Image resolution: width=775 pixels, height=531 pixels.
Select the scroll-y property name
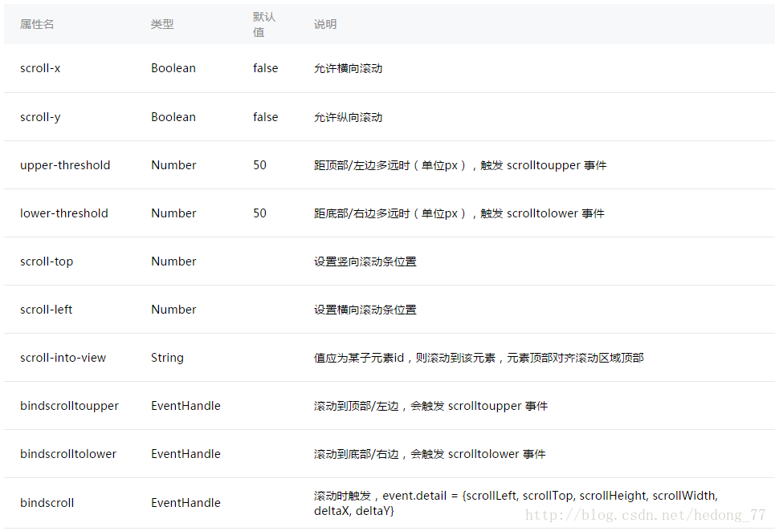(x=40, y=117)
